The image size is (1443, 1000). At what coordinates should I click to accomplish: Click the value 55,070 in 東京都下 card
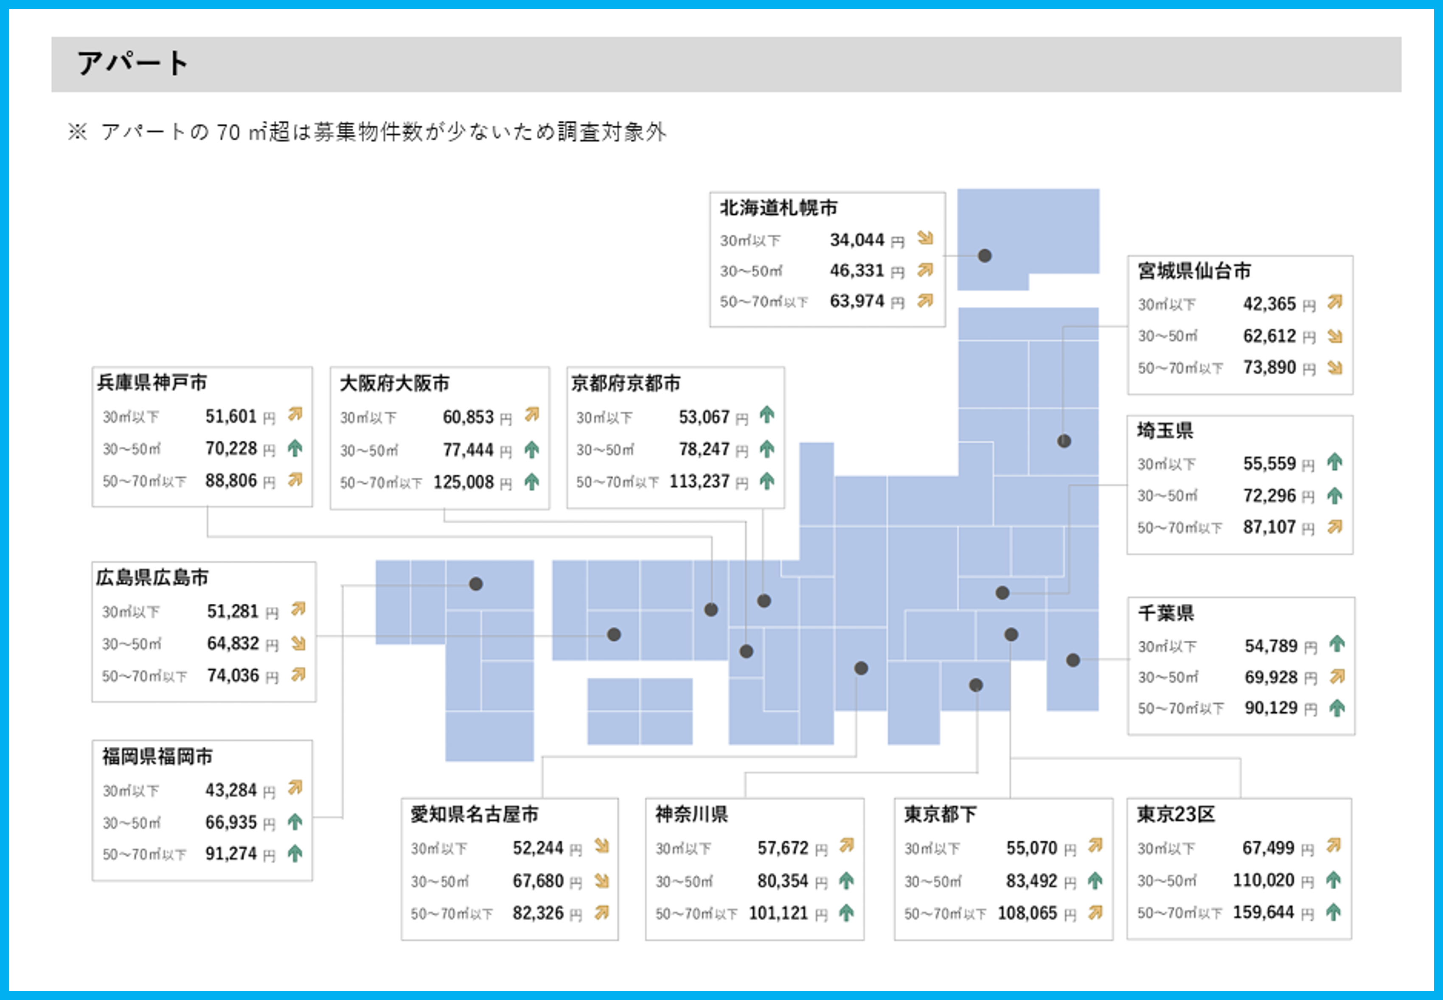pyautogui.click(x=1032, y=848)
